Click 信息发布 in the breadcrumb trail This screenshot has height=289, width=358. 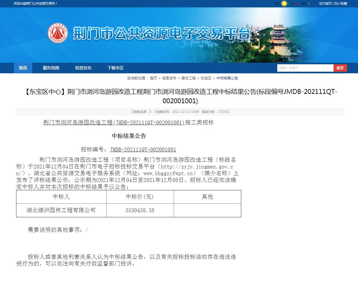coord(169,78)
